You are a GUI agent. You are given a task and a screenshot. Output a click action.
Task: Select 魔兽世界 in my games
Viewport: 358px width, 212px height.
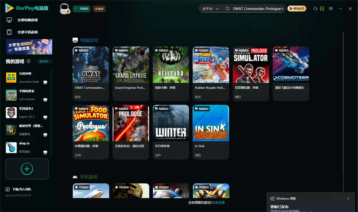click(x=27, y=130)
